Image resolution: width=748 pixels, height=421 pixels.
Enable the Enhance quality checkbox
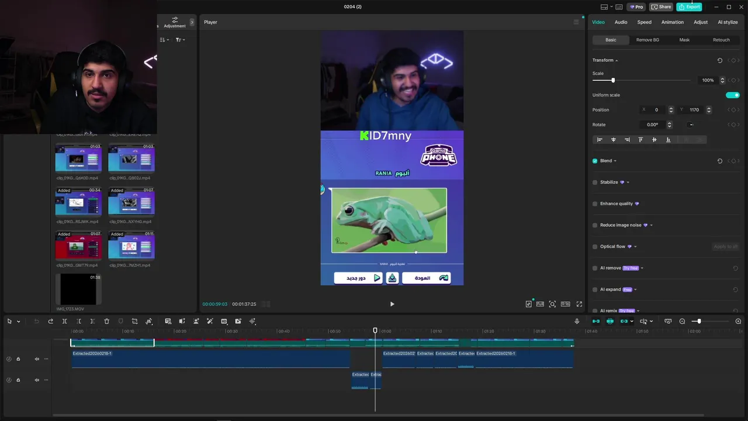(x=595, y=203)
